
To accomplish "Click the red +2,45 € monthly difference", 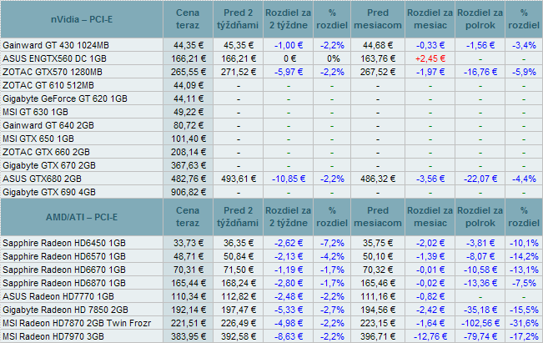I will pyautogui.click(x=430, y=58).
